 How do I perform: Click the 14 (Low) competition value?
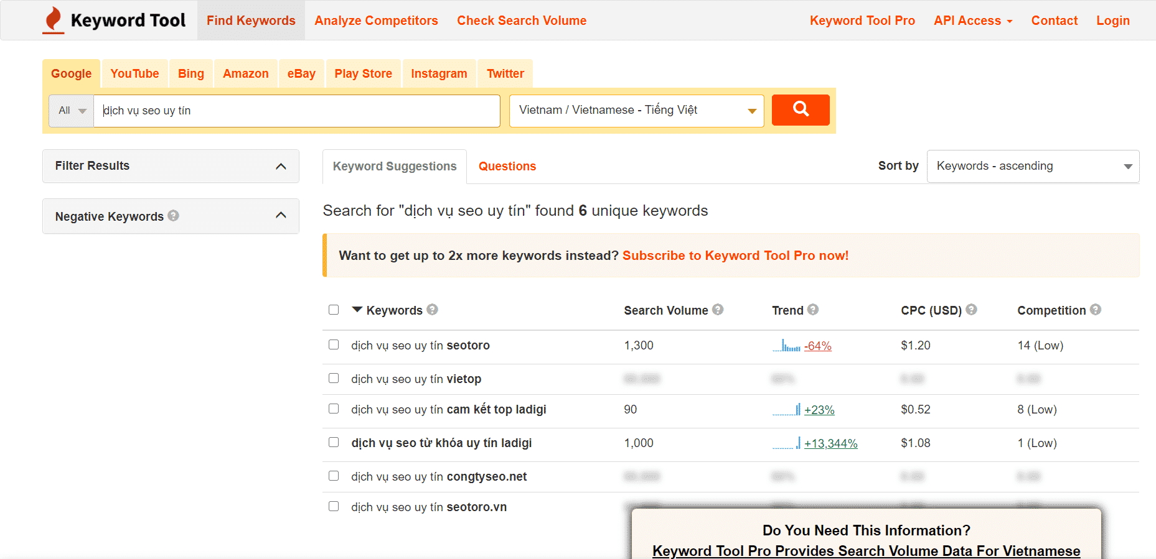[1040, 345]
